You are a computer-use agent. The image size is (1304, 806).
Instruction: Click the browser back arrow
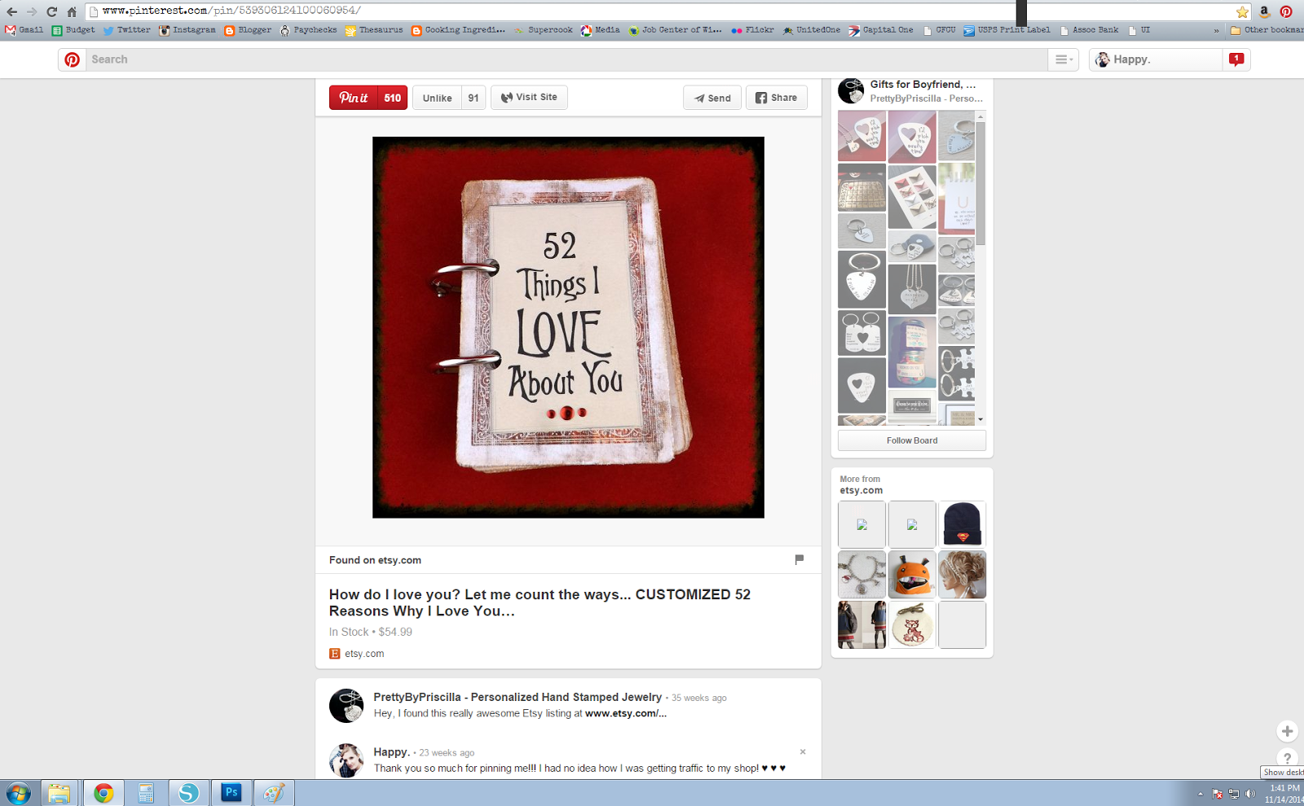point(11,11)
